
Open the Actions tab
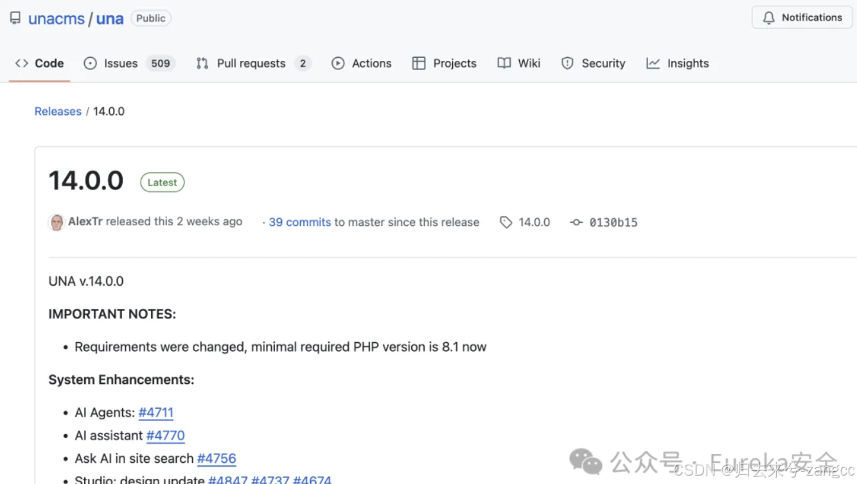[x=361, y=63]
